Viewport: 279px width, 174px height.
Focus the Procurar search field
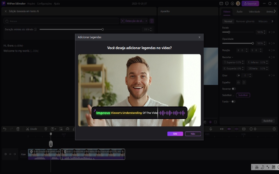pyautogui.click(x=61, y=21)
